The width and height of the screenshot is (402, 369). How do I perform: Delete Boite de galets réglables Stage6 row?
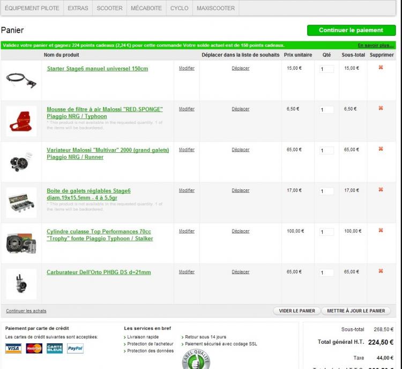click(381, 189)
